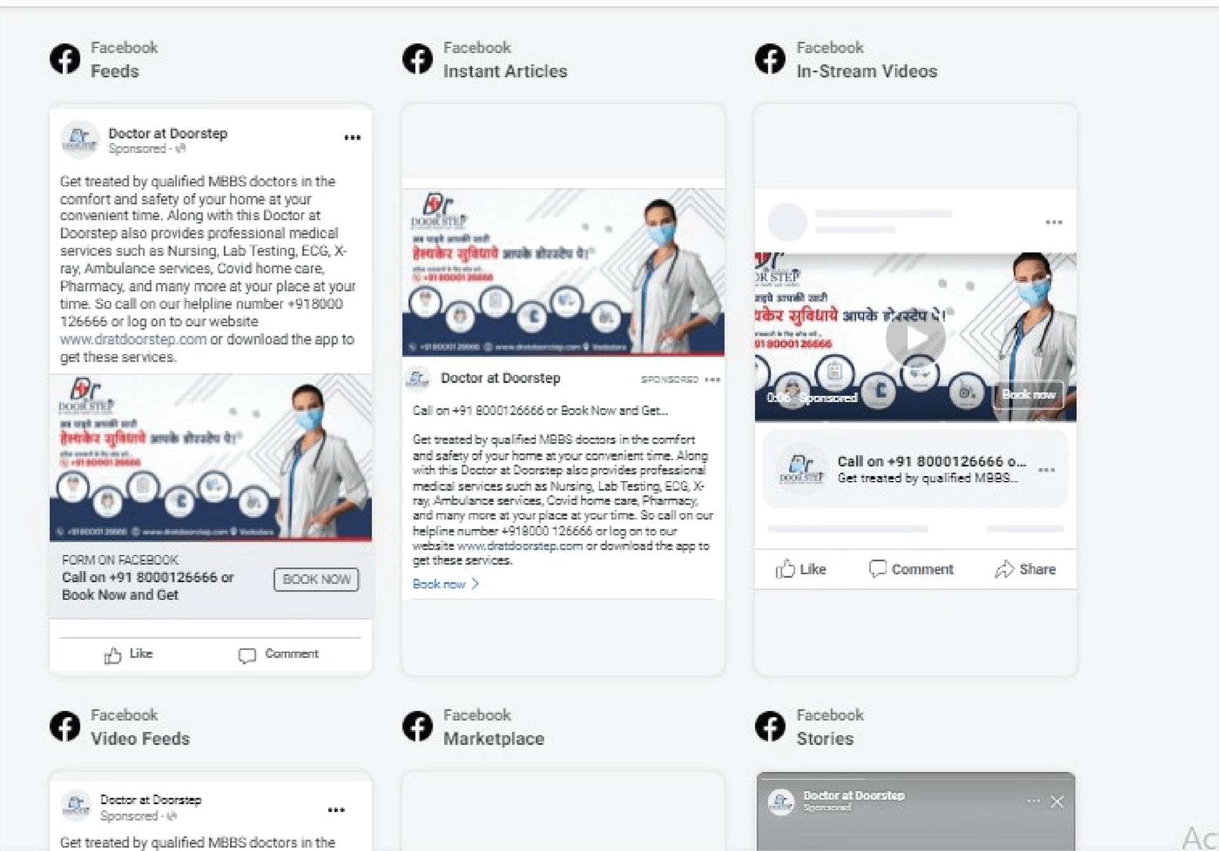Click page avatar in Stories preview
Image resolution: width=1219 pixels, height=851 pixels.
click(781, 802)
